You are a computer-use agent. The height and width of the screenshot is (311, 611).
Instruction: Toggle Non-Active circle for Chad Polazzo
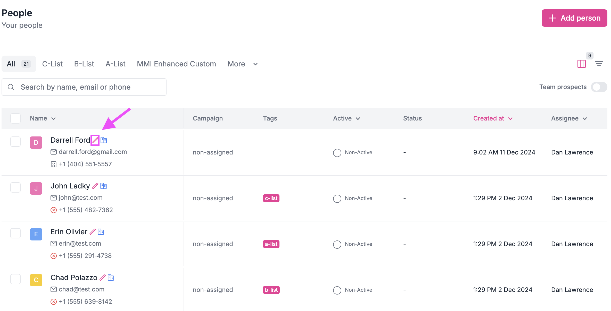[337, 290]
